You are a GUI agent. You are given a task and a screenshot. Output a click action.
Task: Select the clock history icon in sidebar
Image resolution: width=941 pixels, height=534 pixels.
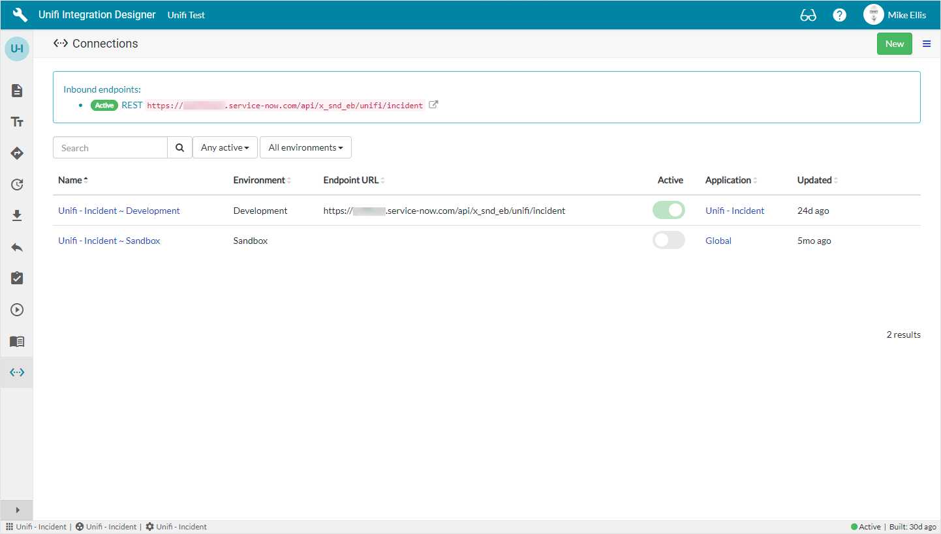(16, 185)
